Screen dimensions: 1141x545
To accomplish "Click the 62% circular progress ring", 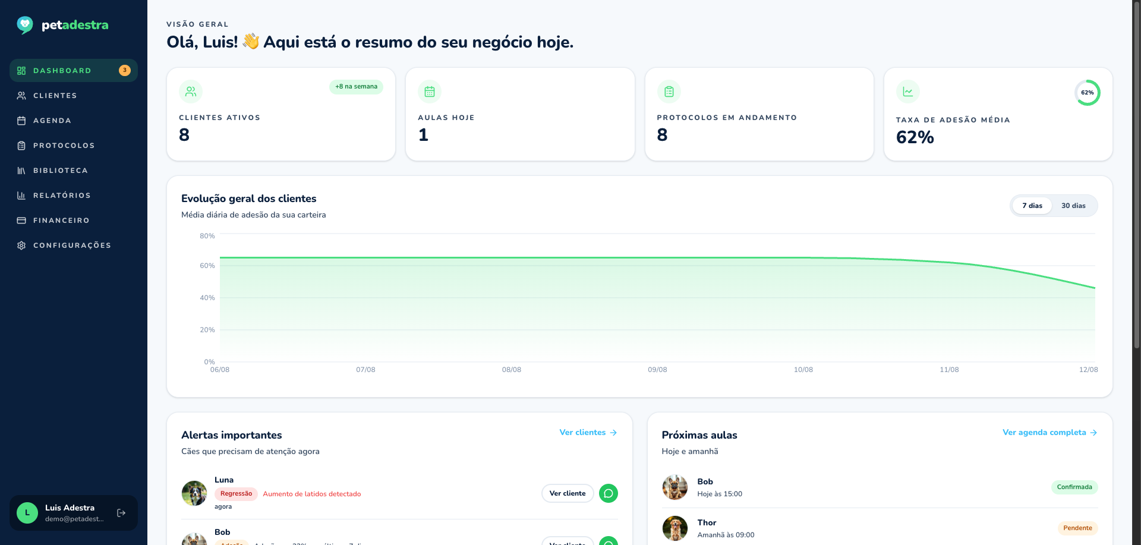I will tap(1088, 93).
